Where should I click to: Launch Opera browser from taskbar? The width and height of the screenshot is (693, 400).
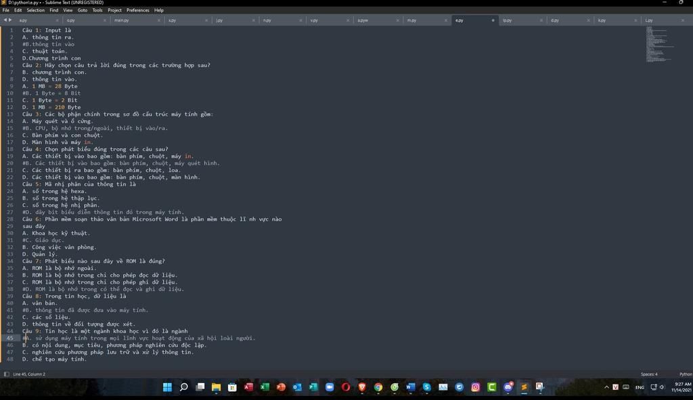click(x=346, y=387)
